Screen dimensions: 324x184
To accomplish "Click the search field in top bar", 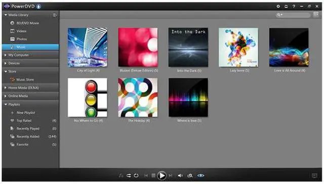I will click(293, 15).
